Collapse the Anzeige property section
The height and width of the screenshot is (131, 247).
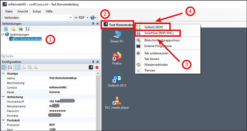3,74
